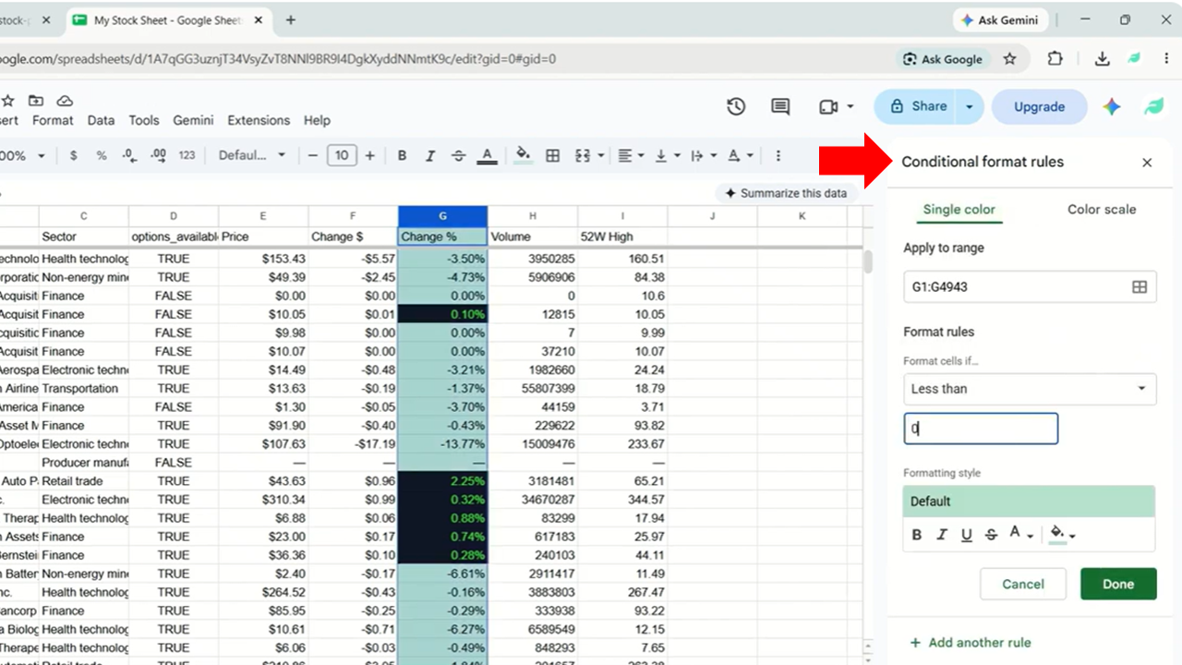Open the font family dropdown
This screenshot has height=665, width=1182.
(x=252, y=155)
